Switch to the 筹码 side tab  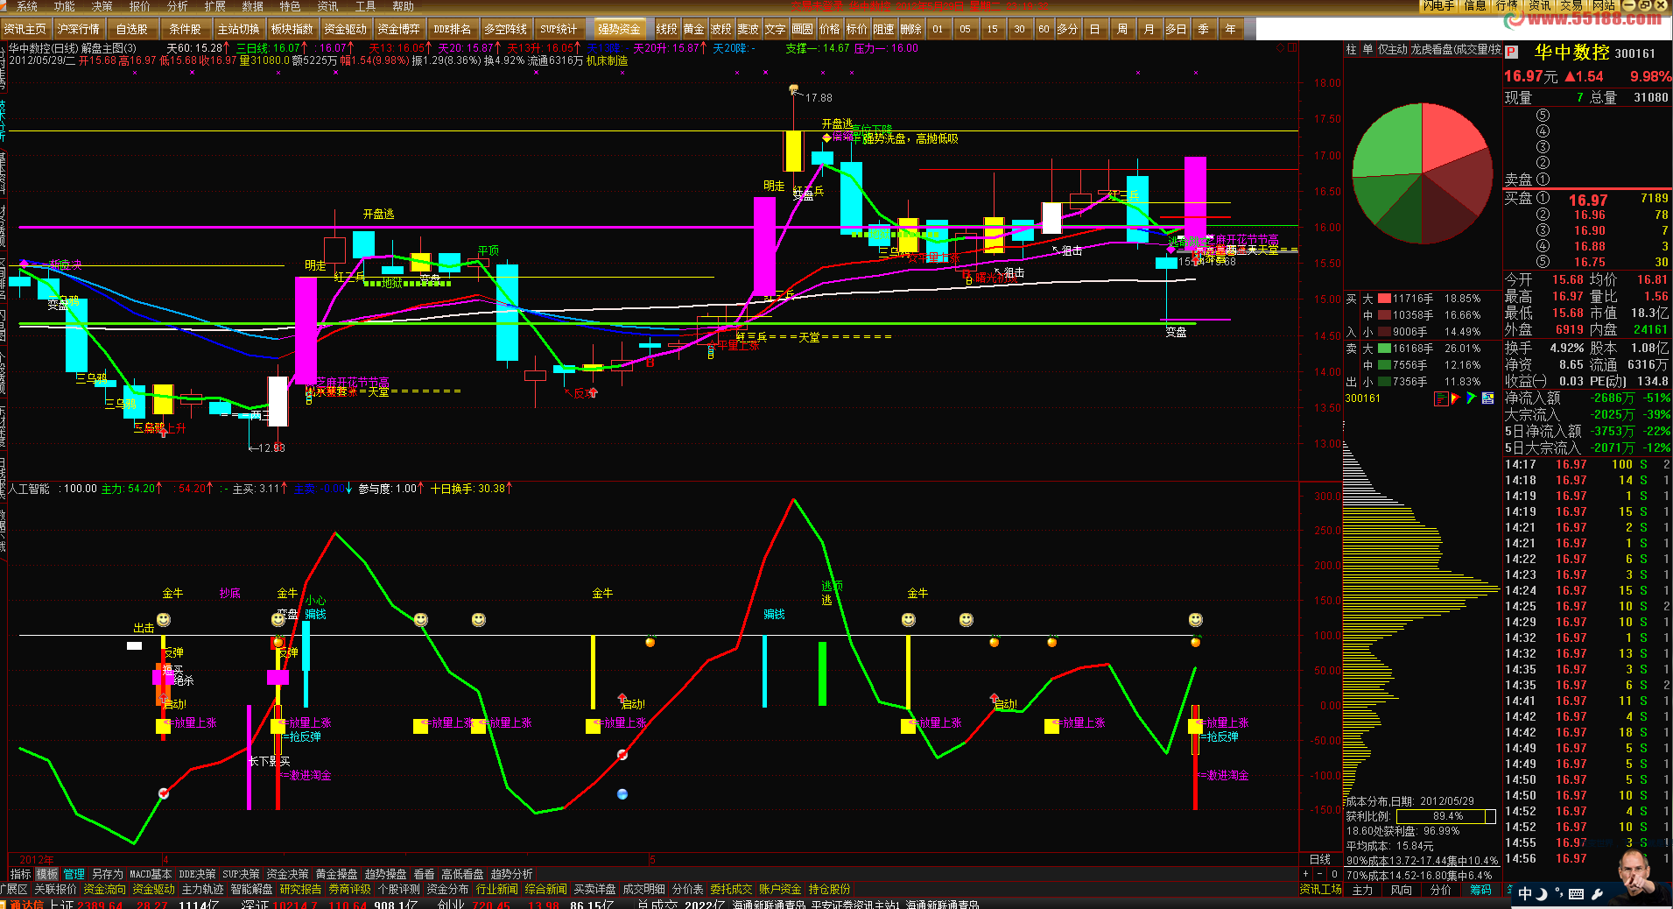coord(1480,890)
